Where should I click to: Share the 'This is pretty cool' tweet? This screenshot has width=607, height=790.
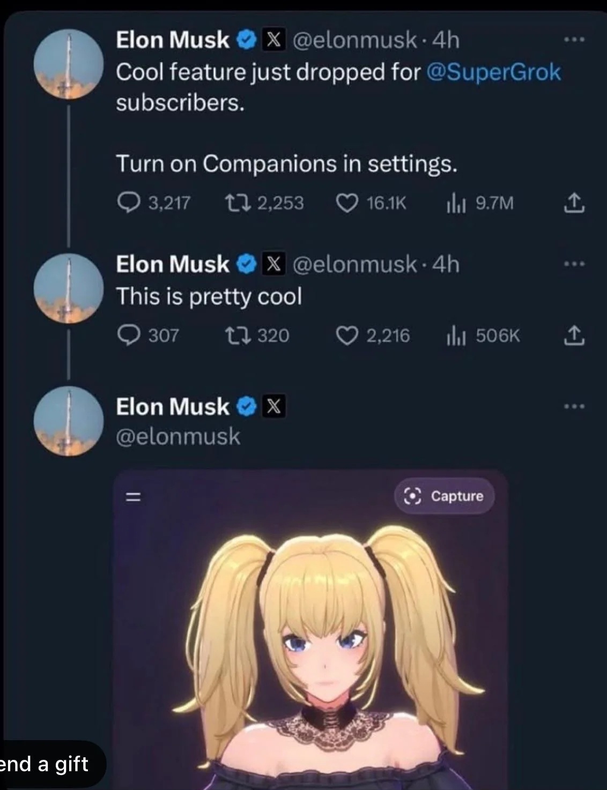click(573, 336)
